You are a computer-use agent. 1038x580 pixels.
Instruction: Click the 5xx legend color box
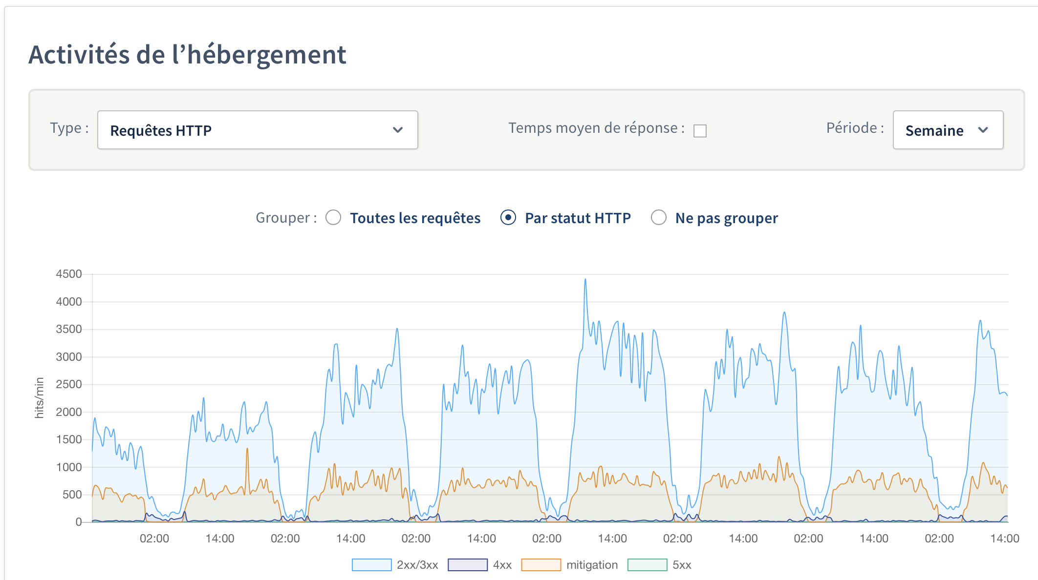647,565
